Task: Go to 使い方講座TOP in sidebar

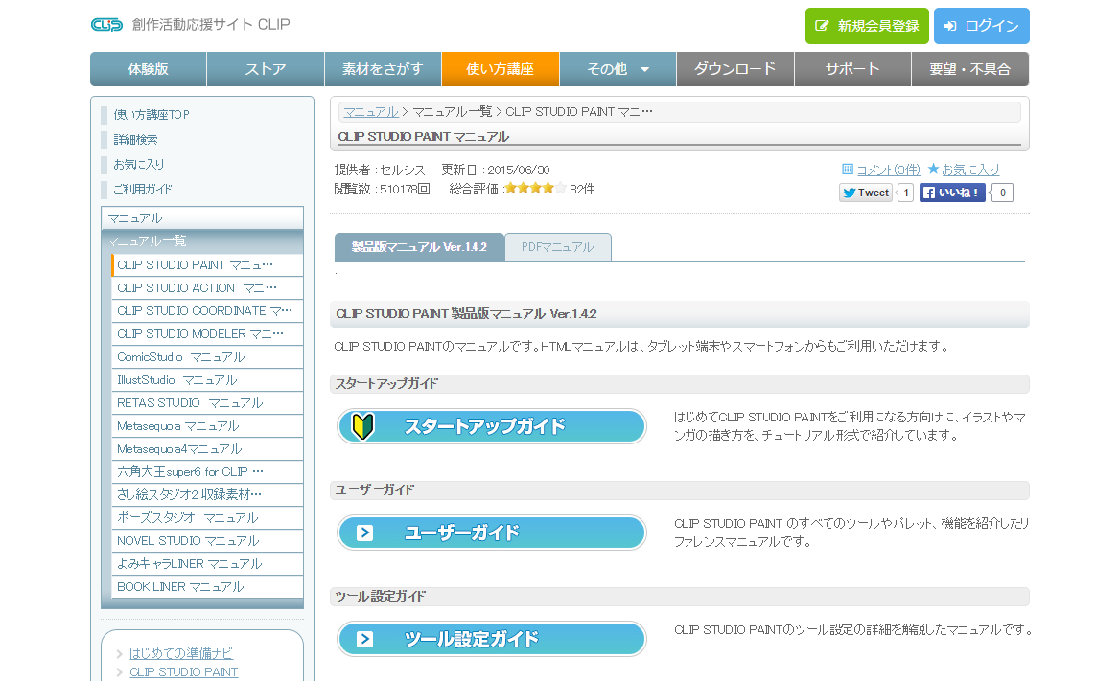Action: click(x=152, y=115)
